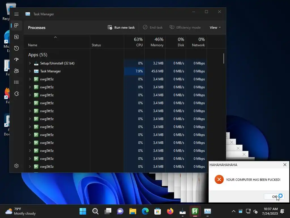The width and height of the screenshot is (290, 218).
Task: Open network status in system tray
Action: point(248,211)
